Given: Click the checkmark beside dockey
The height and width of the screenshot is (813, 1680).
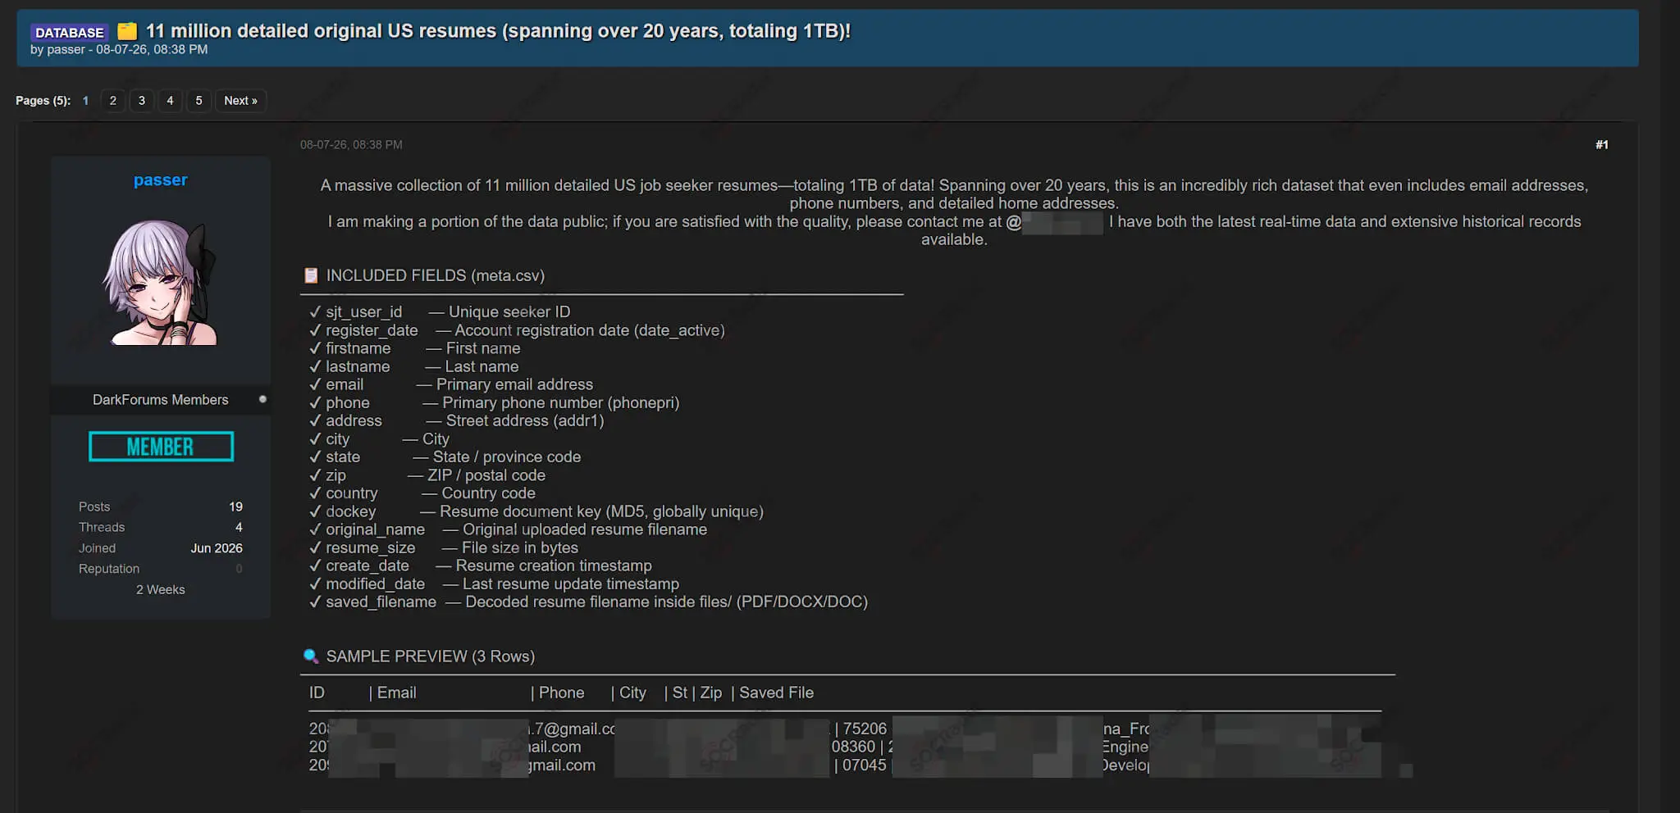Looking at the screenshot, I should 315,511.
